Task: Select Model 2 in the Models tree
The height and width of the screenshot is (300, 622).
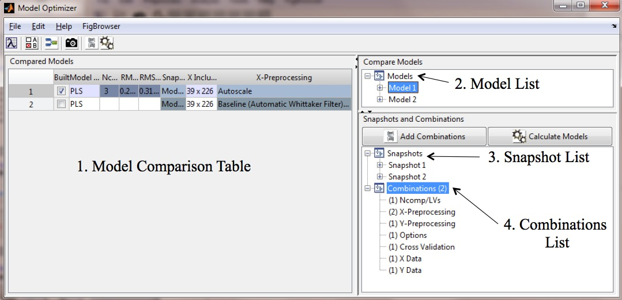Action: (x=402, y=99)
